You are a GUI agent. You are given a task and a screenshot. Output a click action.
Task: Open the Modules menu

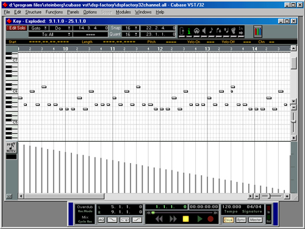tap(123, 12)
